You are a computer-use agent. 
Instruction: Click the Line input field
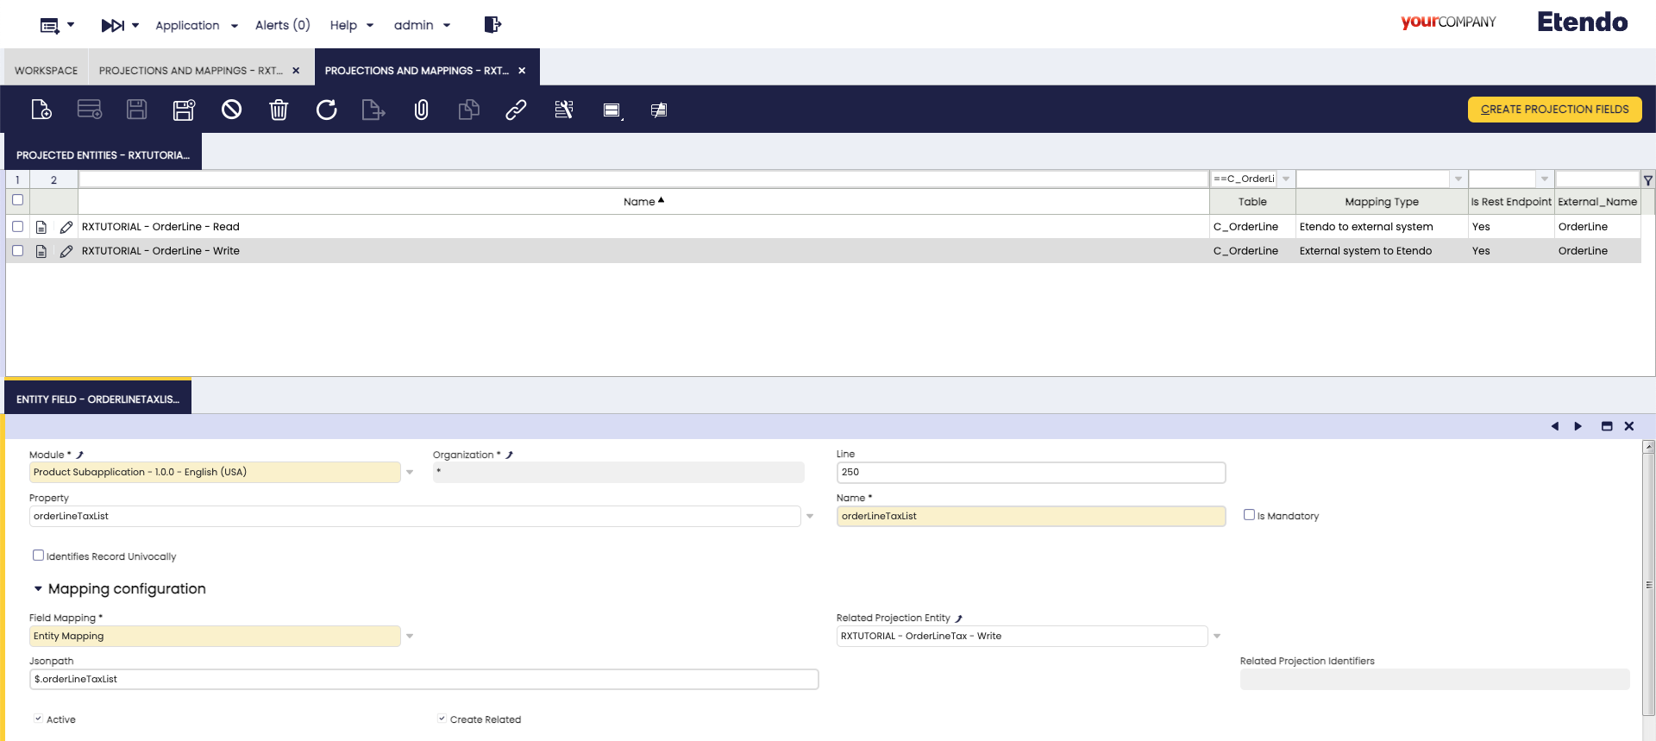tap(1031, 472)
